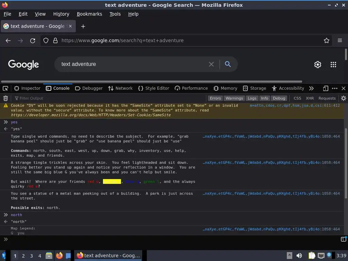The width and height of the screenshot is (348, 261).
Task: Click the Firefox address bar URL
Action: pos(122,40)
